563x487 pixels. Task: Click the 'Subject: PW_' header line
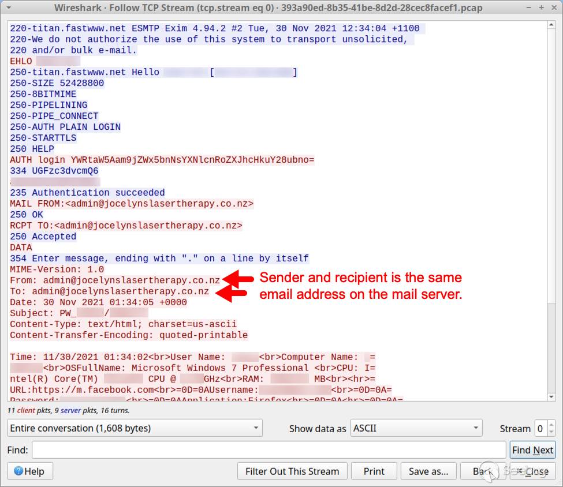click(x=79, y=313)
